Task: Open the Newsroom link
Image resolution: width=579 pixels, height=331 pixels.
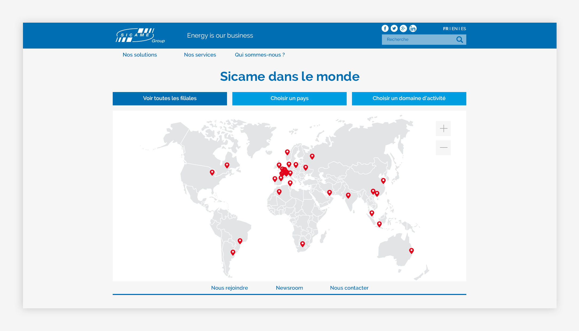Action: pyautogui.click(x=289, y=288)
